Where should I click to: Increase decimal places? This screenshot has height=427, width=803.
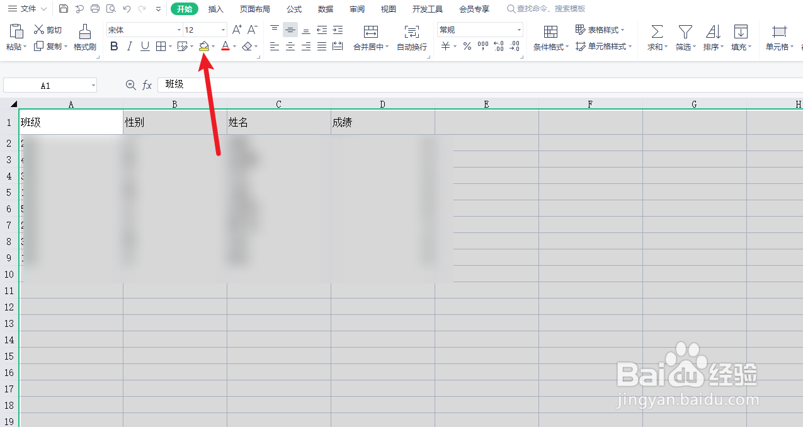click(499, 46)
